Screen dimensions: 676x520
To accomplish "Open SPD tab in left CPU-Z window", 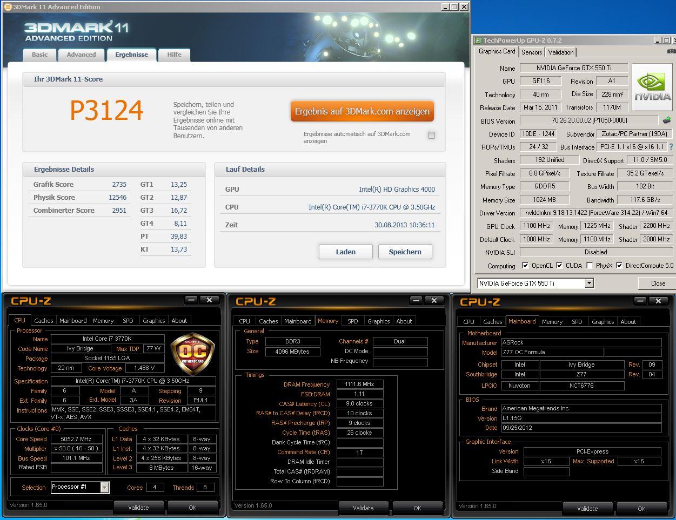I will point(128,321).
